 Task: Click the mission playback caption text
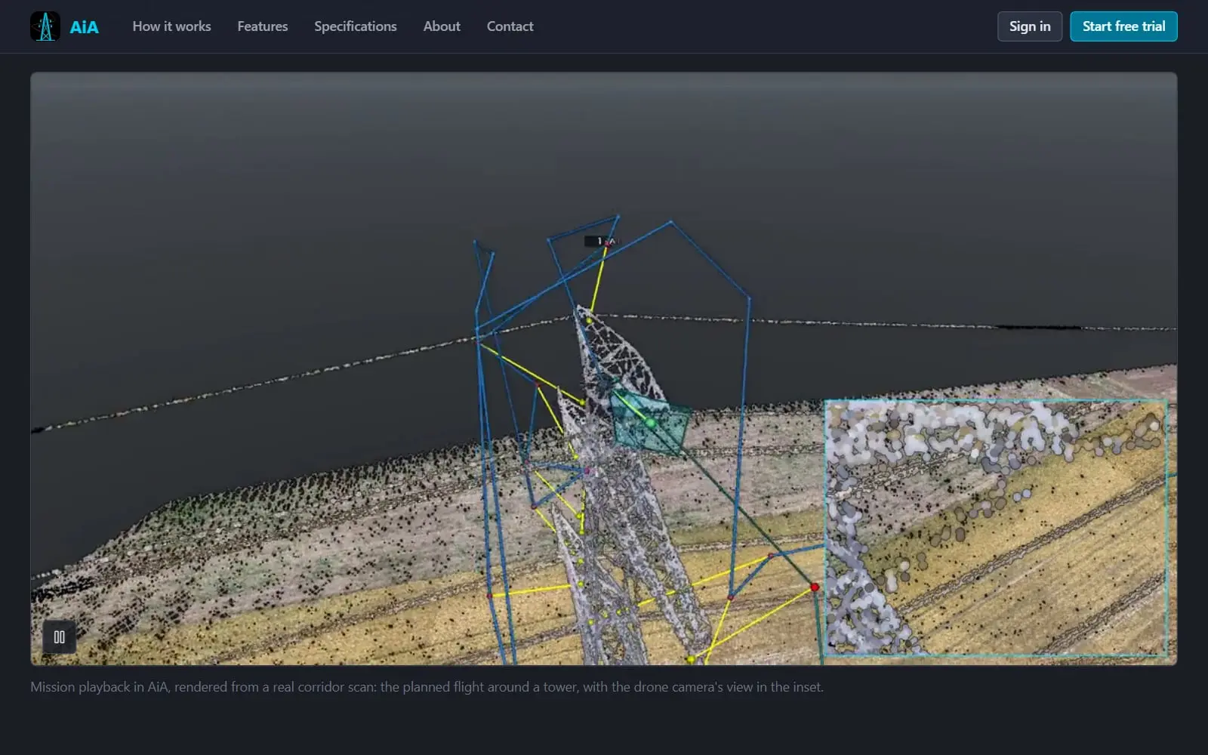click(427, 687)
